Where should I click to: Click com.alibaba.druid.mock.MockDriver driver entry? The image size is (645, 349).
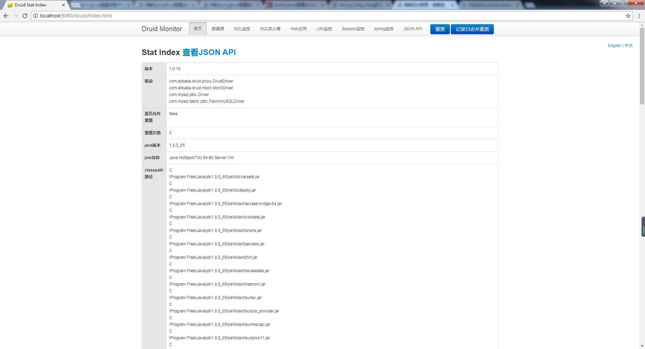[201, 88]
